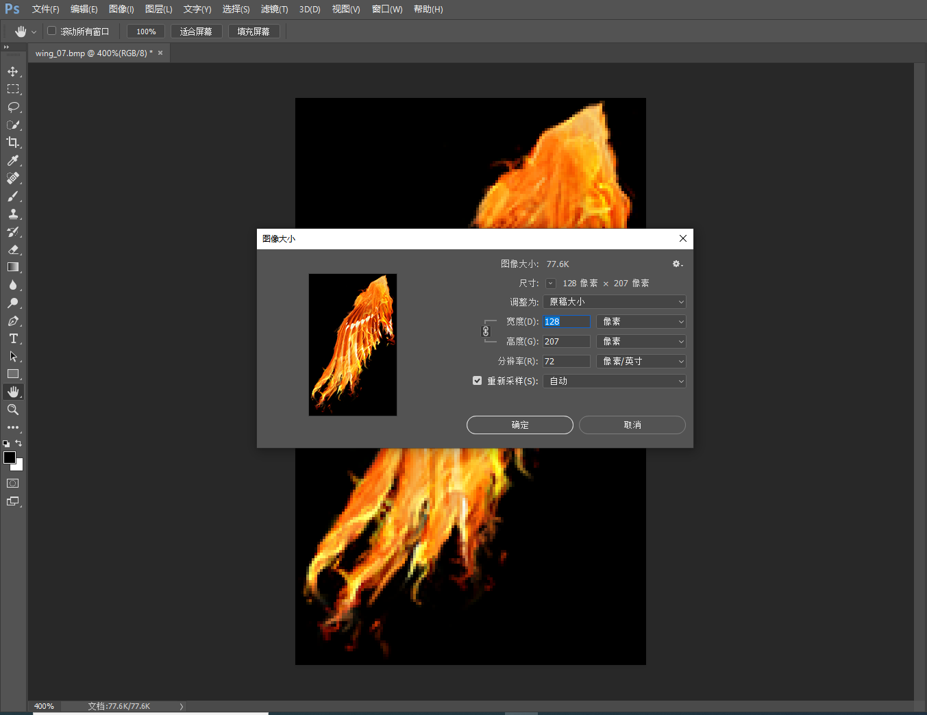Open the resolution unit dropdown
The width and height of the screenshot is (927, 715).
[641, 361]
